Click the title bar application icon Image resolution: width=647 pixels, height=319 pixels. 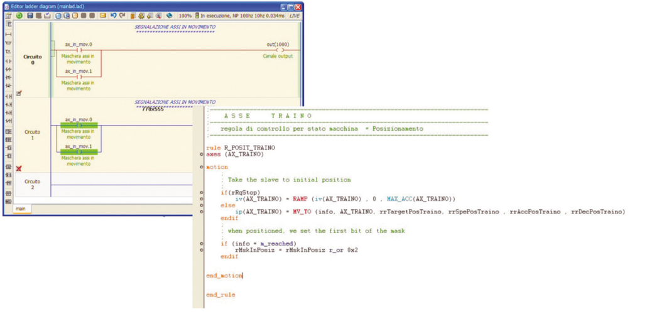(7, 7)
